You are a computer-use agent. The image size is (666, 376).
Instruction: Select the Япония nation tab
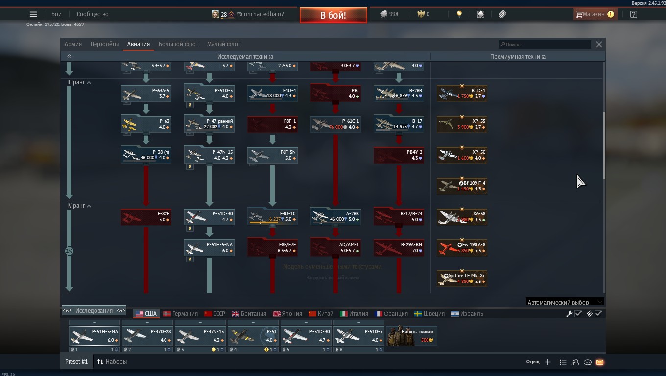tap(287, 314)
